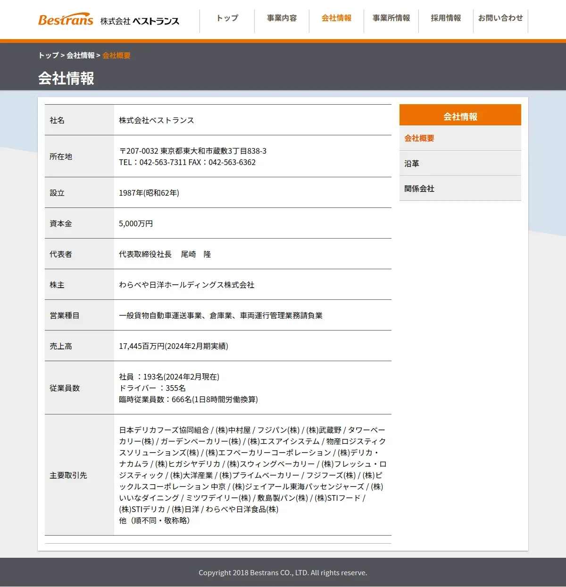Click the 会社概要 breadcrumb item
566x587 pixels.
tap(117, 55)
